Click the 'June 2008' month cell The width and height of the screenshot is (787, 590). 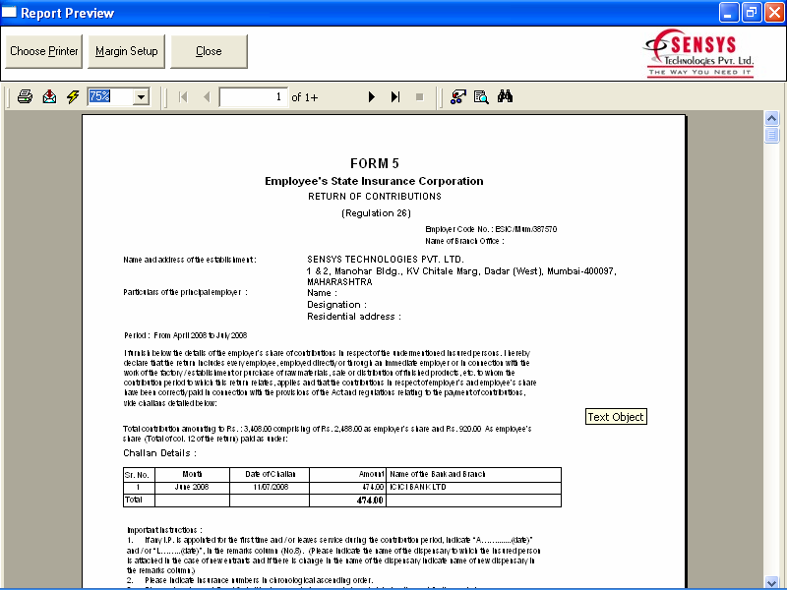[192, 487]
